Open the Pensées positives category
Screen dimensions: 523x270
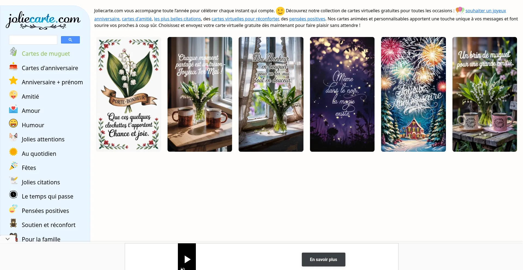click(x=45, y=211)
